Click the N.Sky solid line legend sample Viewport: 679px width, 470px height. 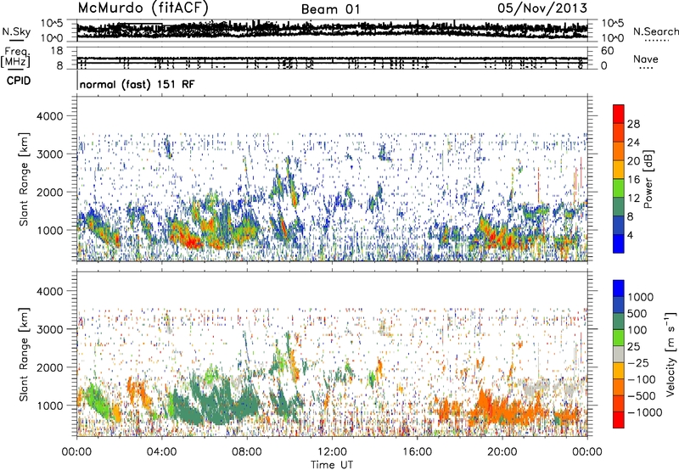pyautogui.click(x=16, y=40)
